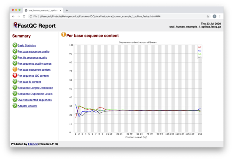Bookmark this page with the star icon
242x160 pixels.
208,16
